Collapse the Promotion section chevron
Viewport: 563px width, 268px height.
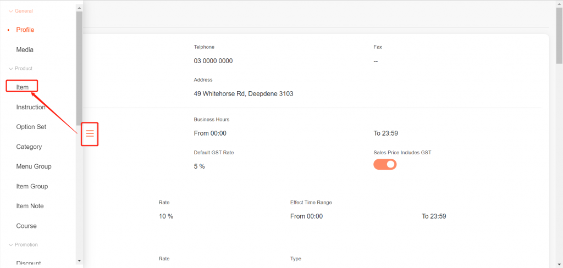pyautogui.click(x=10, y=245)
